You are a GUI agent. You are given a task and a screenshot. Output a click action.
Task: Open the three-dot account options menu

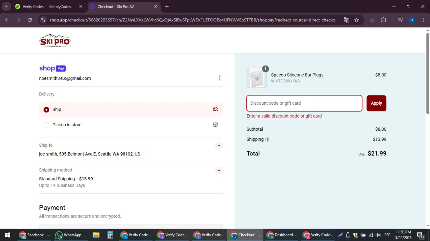220,78
